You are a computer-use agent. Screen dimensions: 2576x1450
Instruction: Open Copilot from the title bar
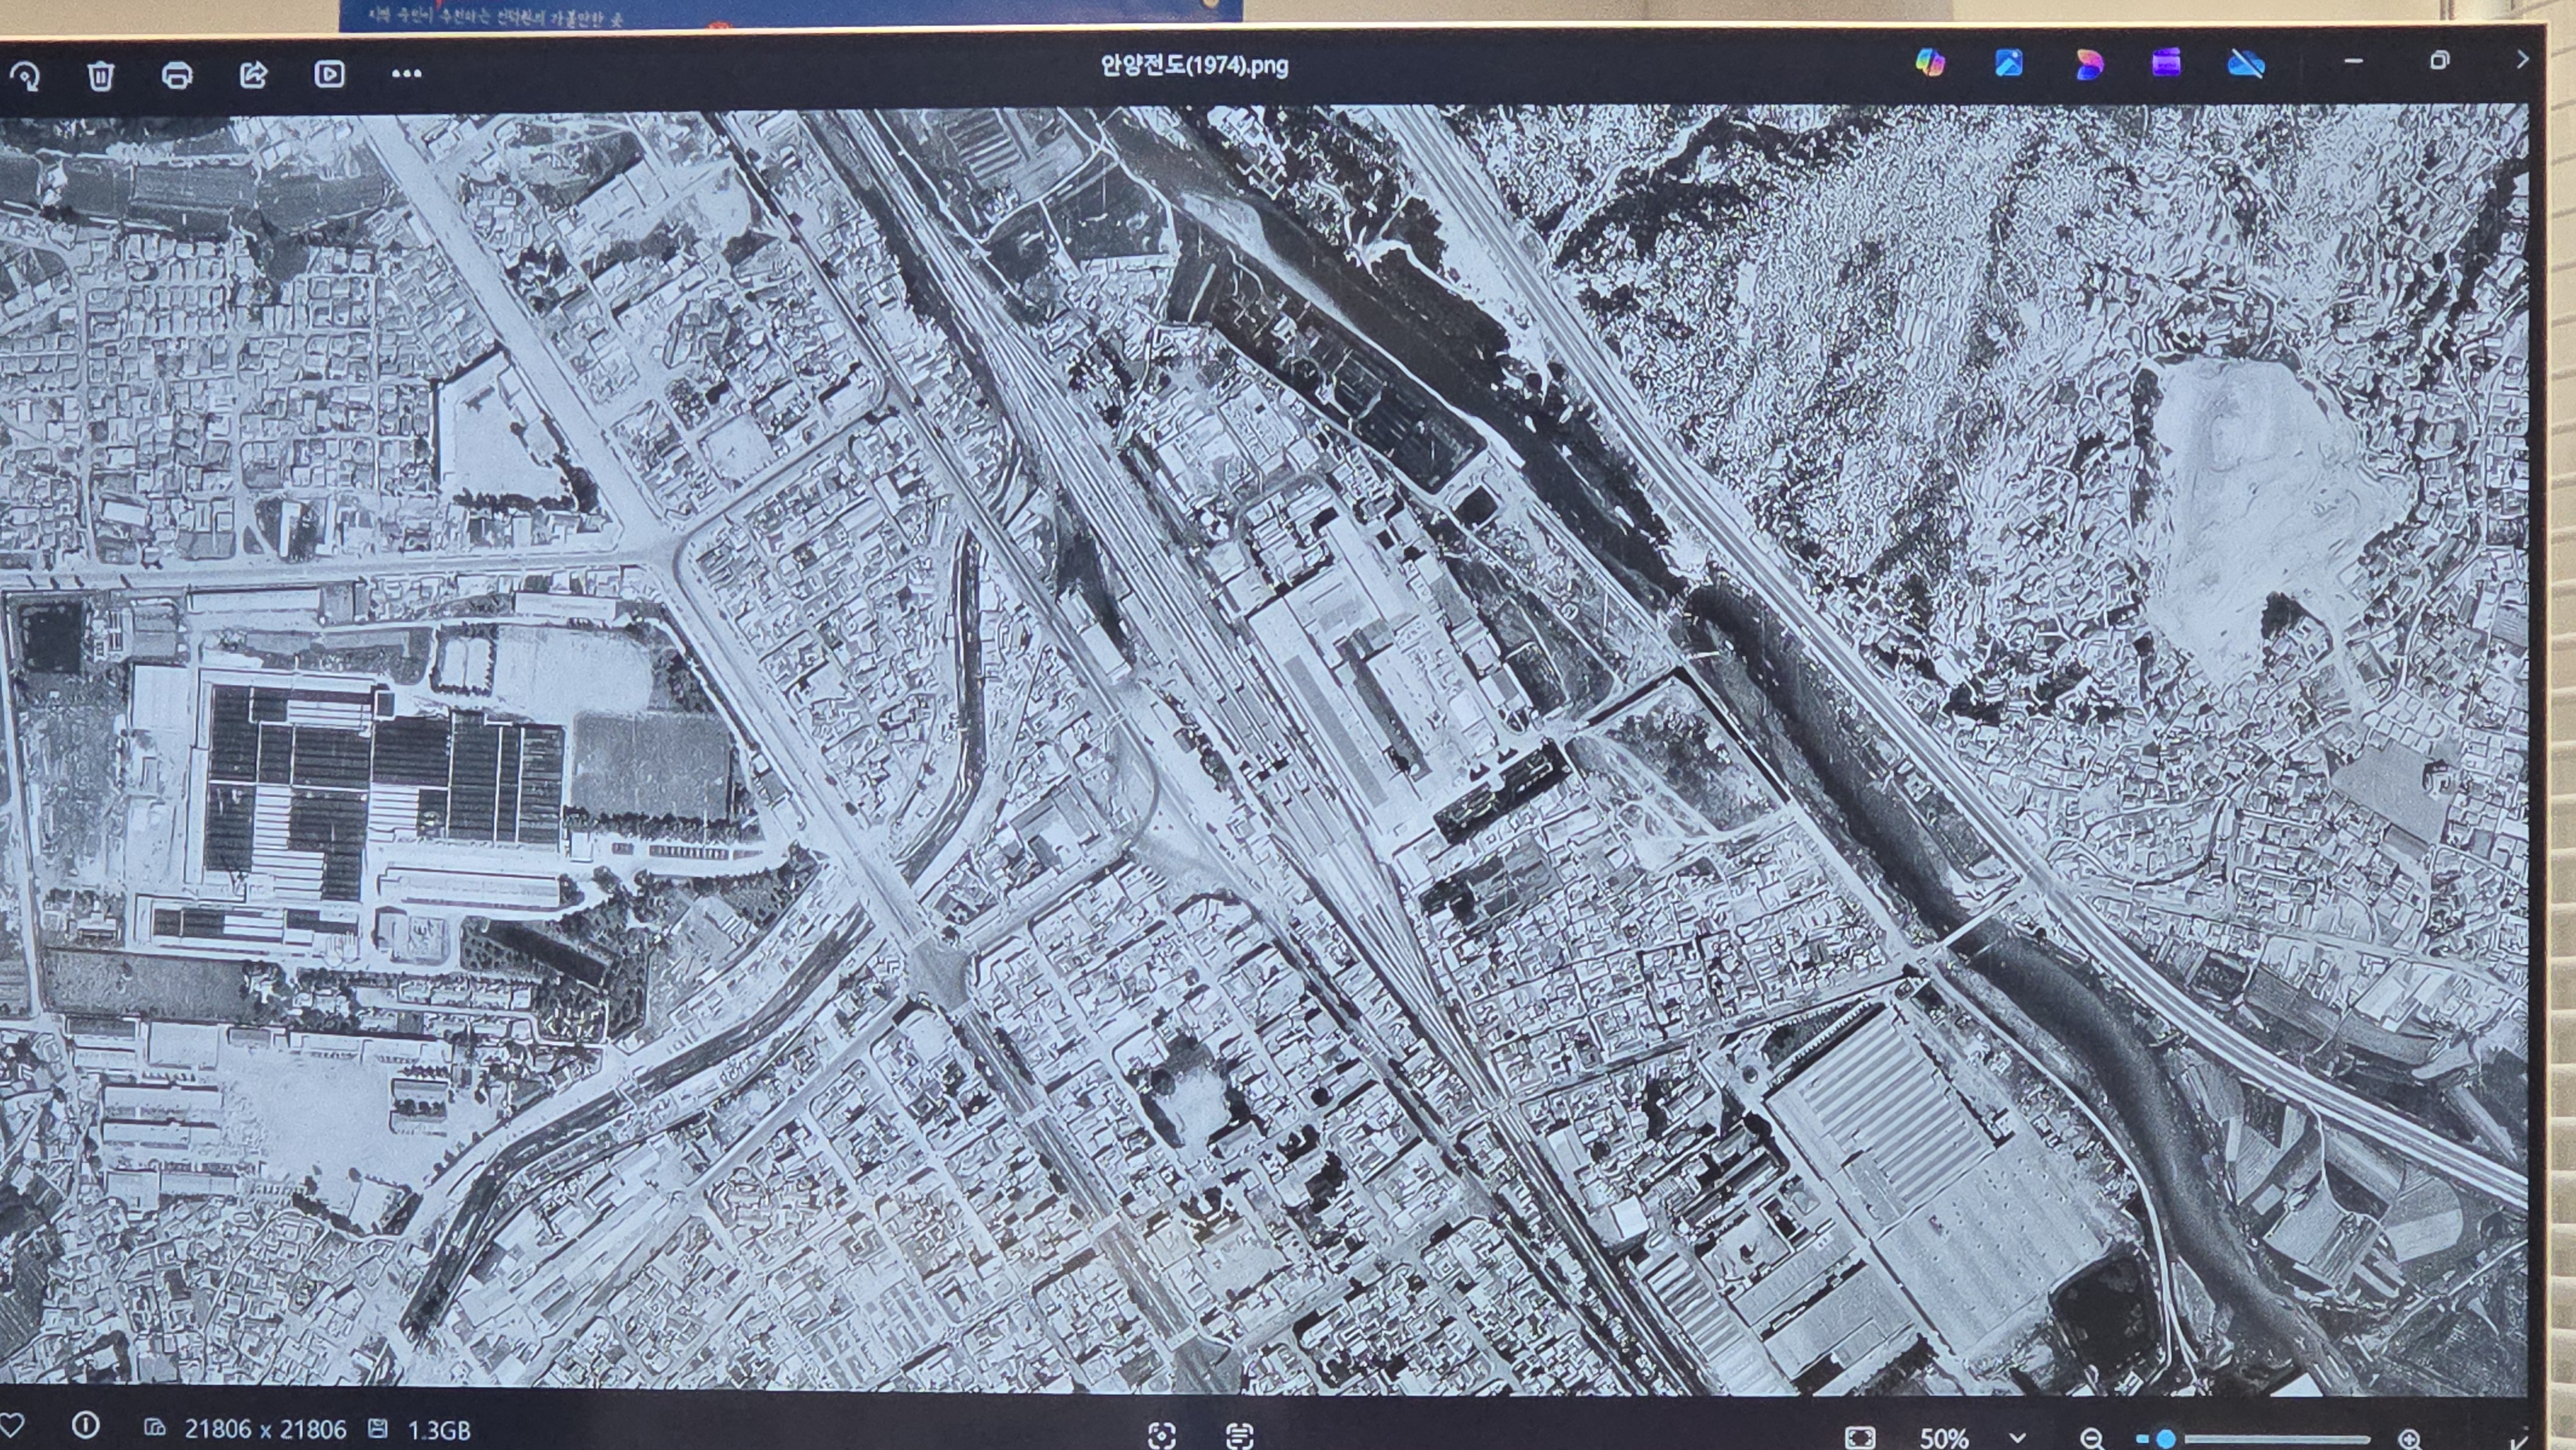(1930, 63)
